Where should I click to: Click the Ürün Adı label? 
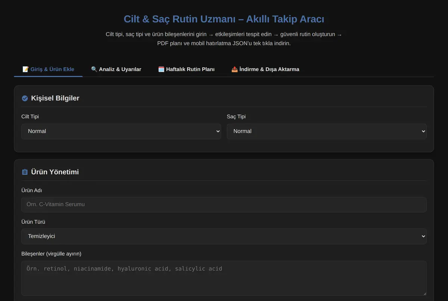[32, 190]
